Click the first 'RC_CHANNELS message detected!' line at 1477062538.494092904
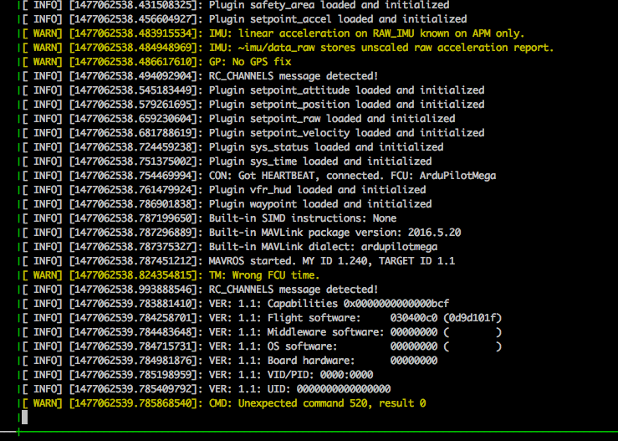 (x=200, y=76)
